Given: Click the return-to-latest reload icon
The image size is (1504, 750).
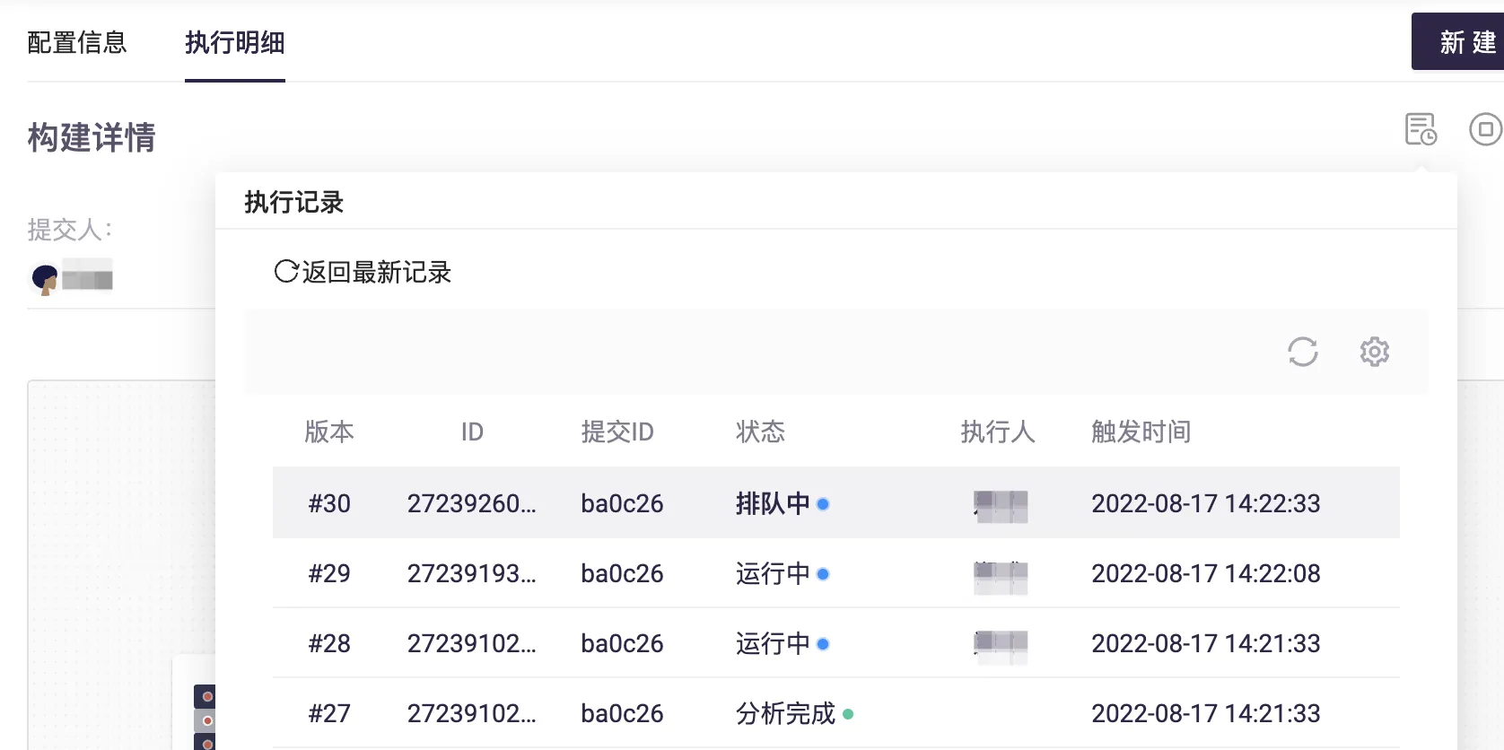Looking at the screenshot, I should coord(285,272).
